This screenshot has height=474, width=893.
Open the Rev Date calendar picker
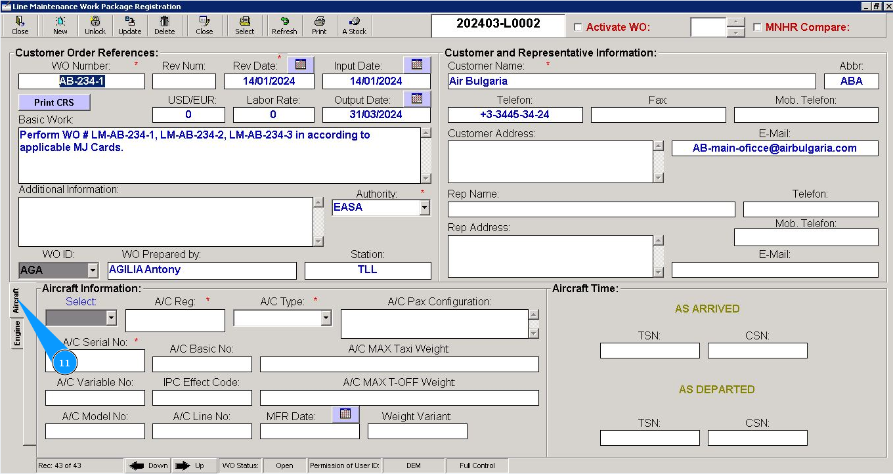[x=301, y=64]
